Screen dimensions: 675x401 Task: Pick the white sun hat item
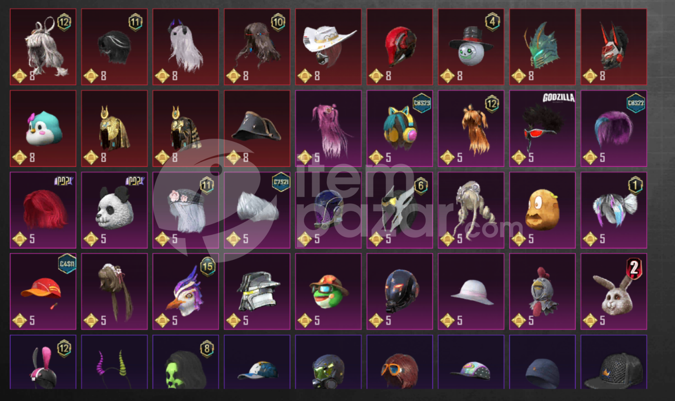point(471,291)
